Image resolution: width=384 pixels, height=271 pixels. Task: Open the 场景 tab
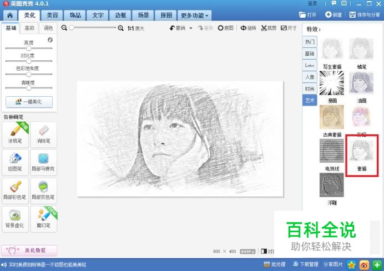click(x=143, y=15)
